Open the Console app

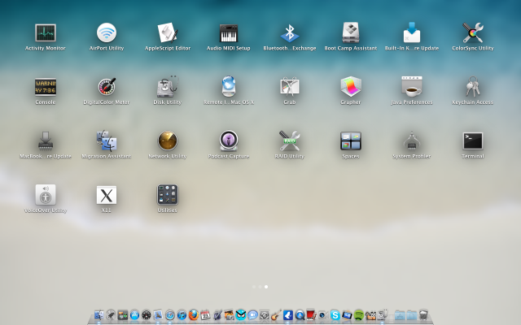point(46,87)
